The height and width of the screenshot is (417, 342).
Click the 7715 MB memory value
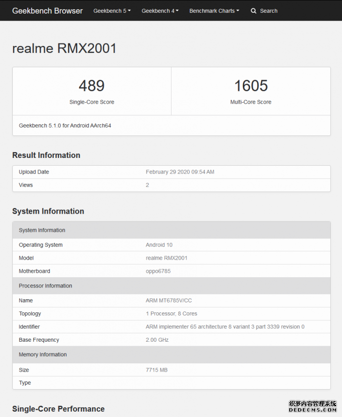coord(156,370)
